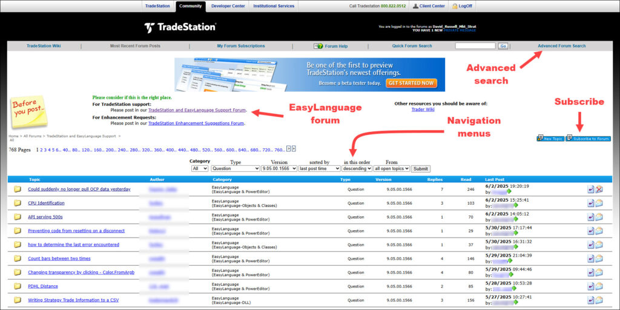Switch to the TradeStation top tab
This screenshot has height=310, width=620.
(157, 6)
